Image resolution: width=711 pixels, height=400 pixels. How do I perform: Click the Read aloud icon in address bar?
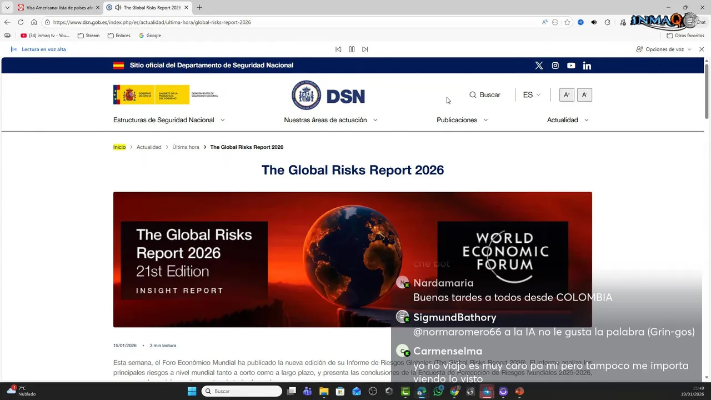coord(545,22)
